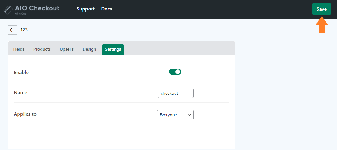337x154 pixels.
Task: Switch to the Upsells tab
Action: (x=67, y=49)
